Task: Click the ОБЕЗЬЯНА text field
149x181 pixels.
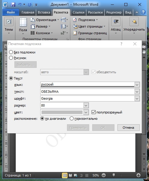Action: tap(87, 92)
